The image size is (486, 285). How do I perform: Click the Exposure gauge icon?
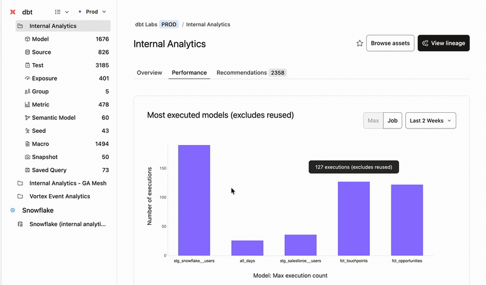(27, 78)
